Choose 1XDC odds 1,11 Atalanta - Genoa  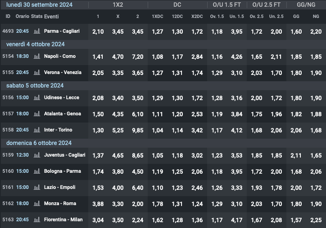[x=158, y=114]
